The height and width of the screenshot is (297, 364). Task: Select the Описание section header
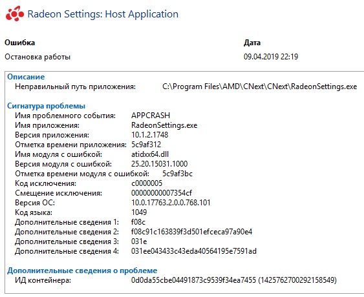(x=26, y=77)
